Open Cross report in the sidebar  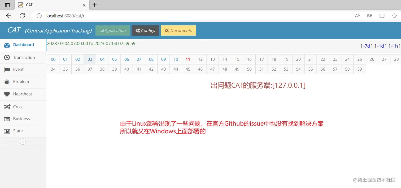(x=23, y=107)
